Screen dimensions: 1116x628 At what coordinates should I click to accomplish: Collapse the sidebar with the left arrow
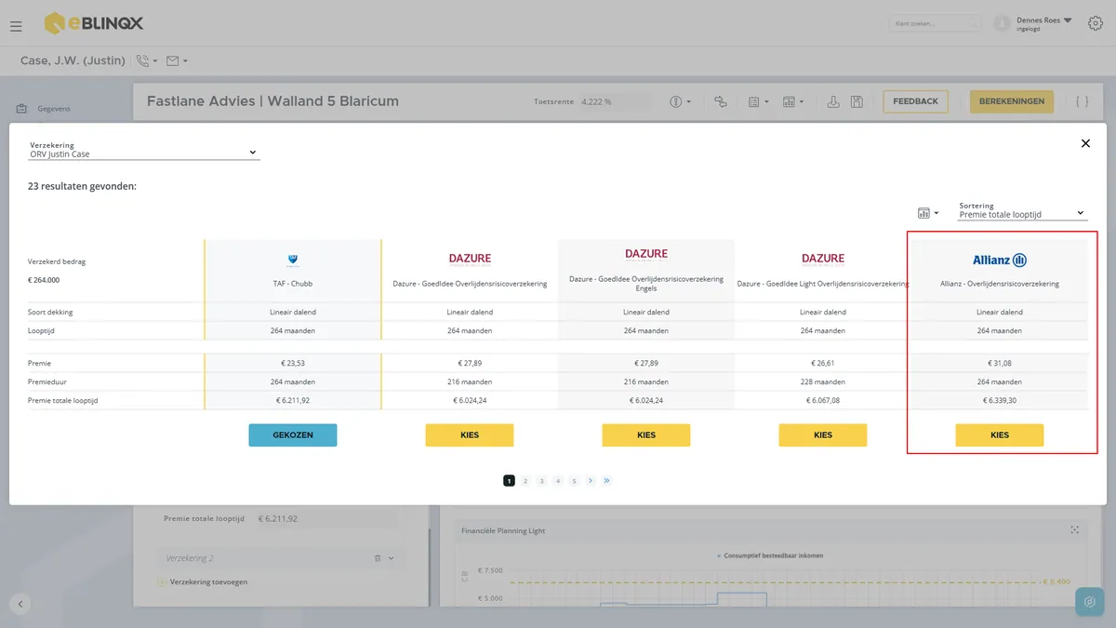(20, 604)
